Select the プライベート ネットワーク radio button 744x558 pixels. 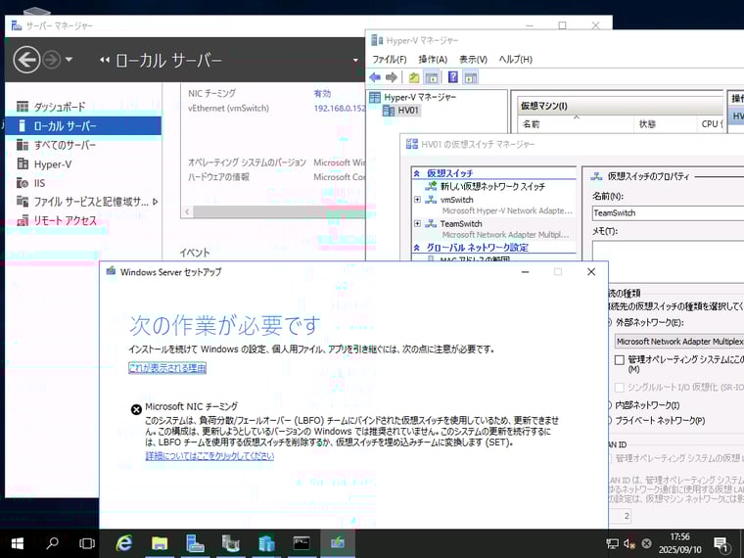607,420
